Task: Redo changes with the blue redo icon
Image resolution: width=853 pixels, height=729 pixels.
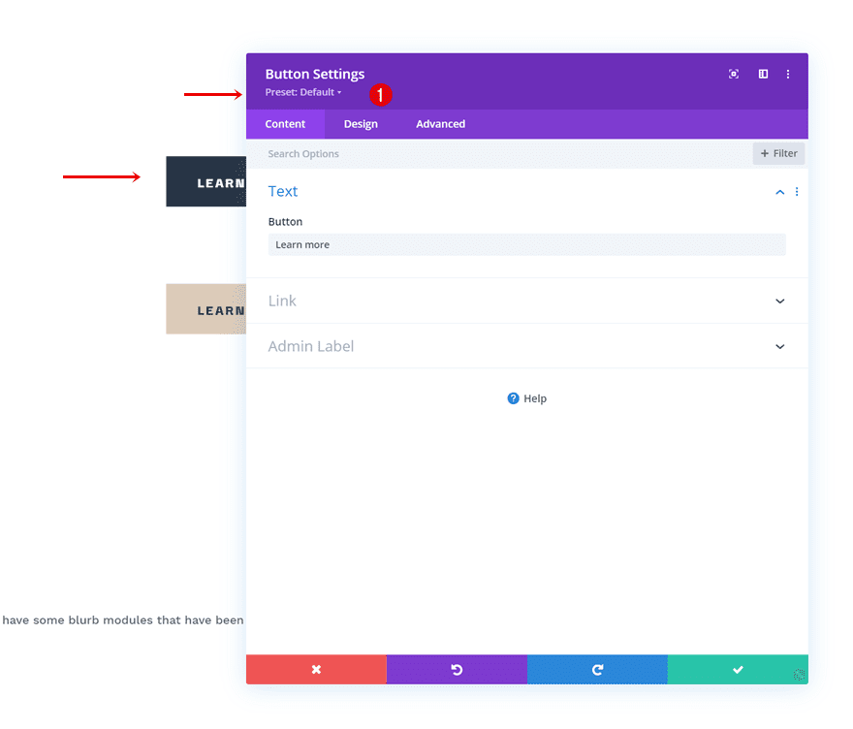Action: [597, 669]
